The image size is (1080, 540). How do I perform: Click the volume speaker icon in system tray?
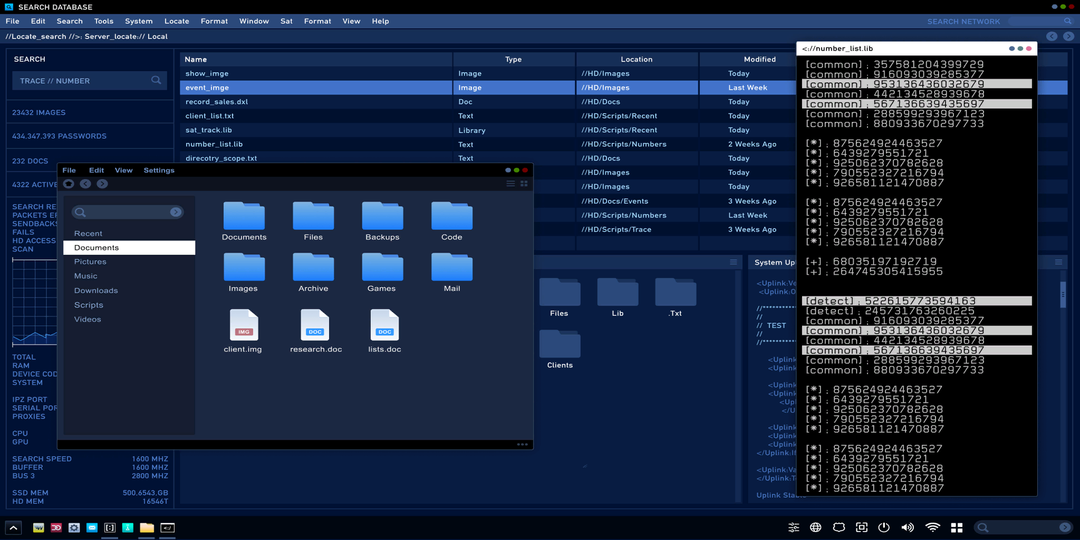(908, 527)
